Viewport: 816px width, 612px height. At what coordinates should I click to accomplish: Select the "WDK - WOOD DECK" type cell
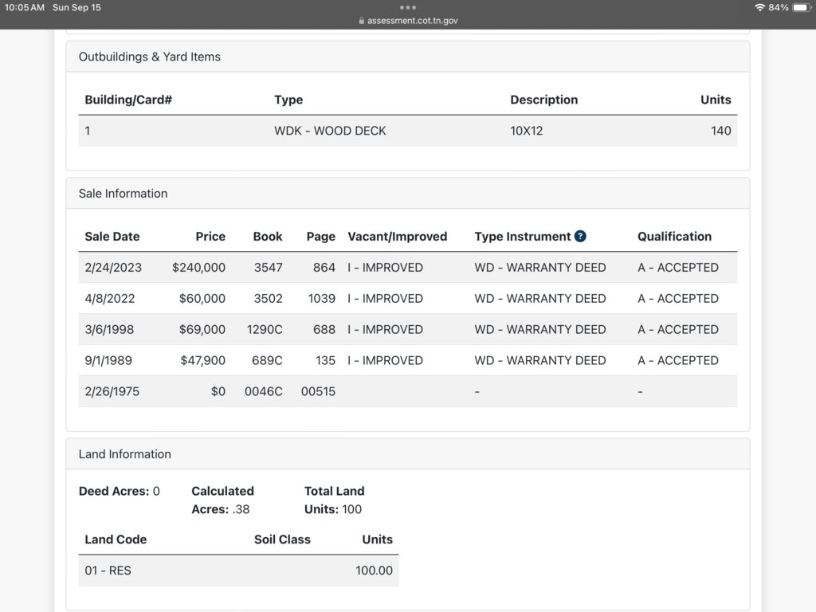tap(330, 131)
